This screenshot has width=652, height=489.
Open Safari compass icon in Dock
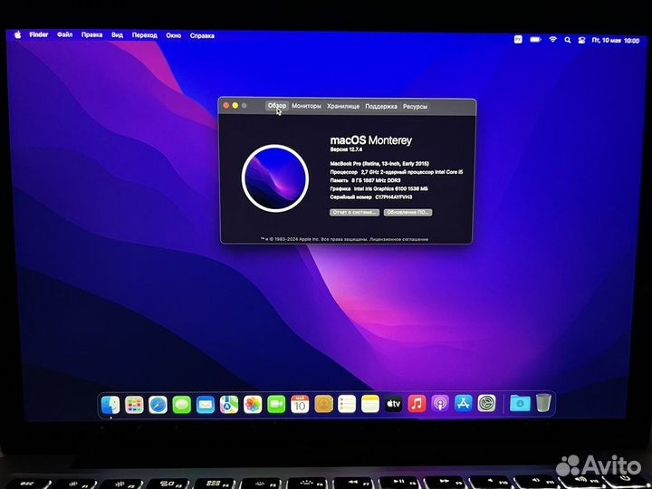click(x=158, y=405)
